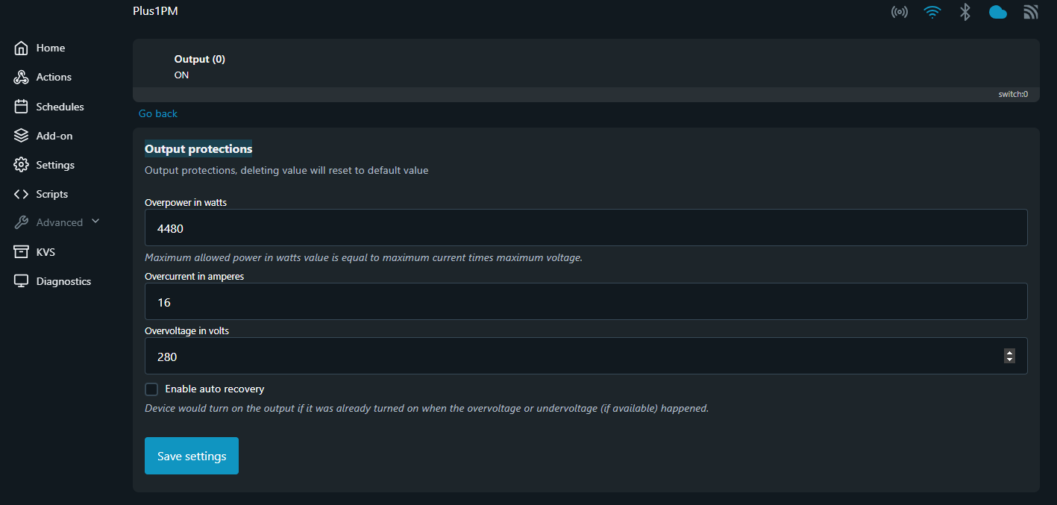Viewport: 1057px width, 505px height.
Task: Click the Wi-Fi status icon
Action: pos(932,12)
